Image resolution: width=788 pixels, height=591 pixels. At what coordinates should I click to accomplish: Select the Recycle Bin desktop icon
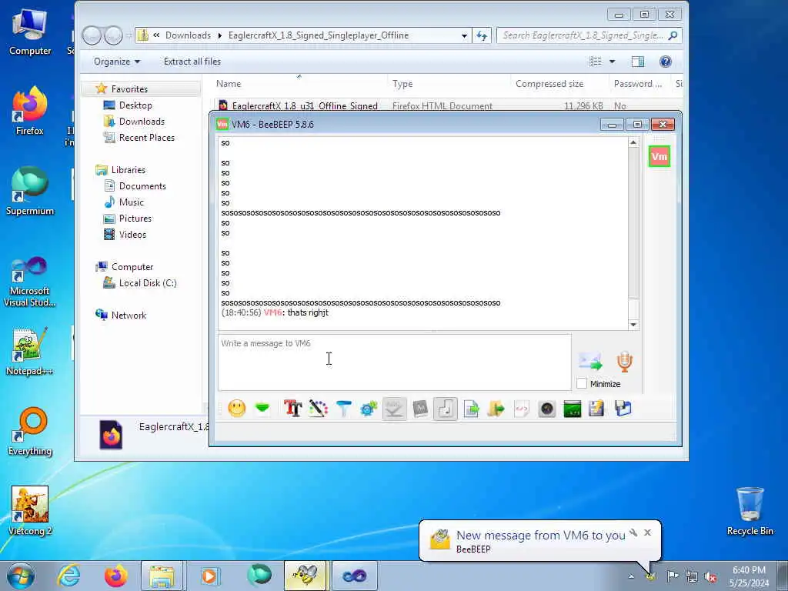coord(750,511)
